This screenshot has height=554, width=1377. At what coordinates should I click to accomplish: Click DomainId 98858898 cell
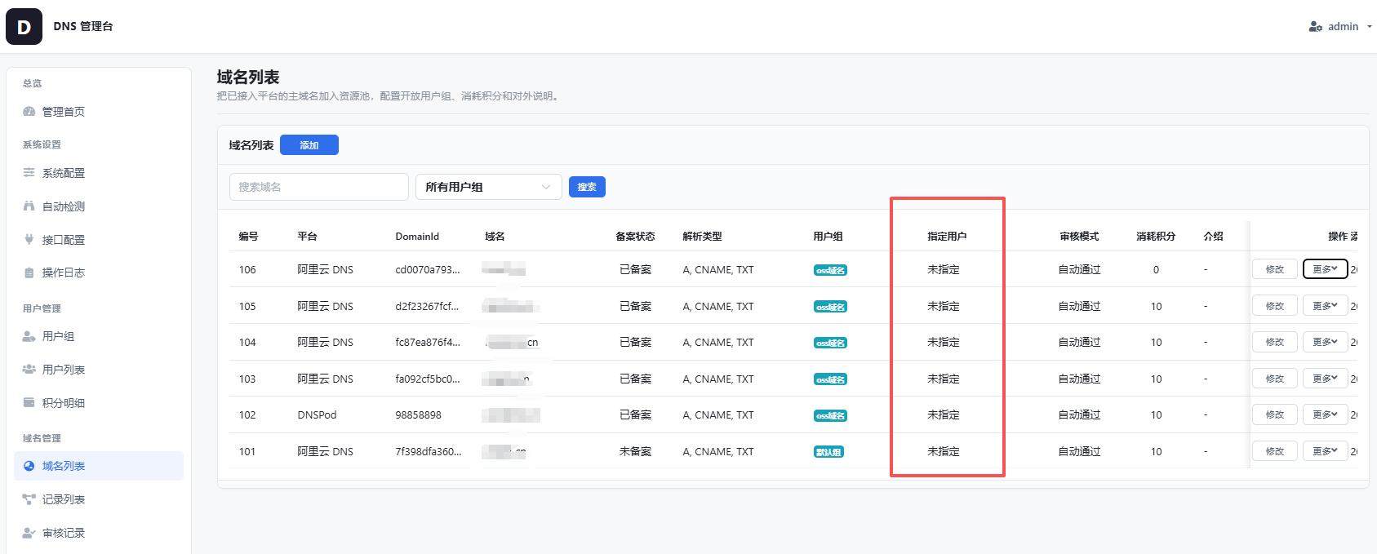point(418,414)
